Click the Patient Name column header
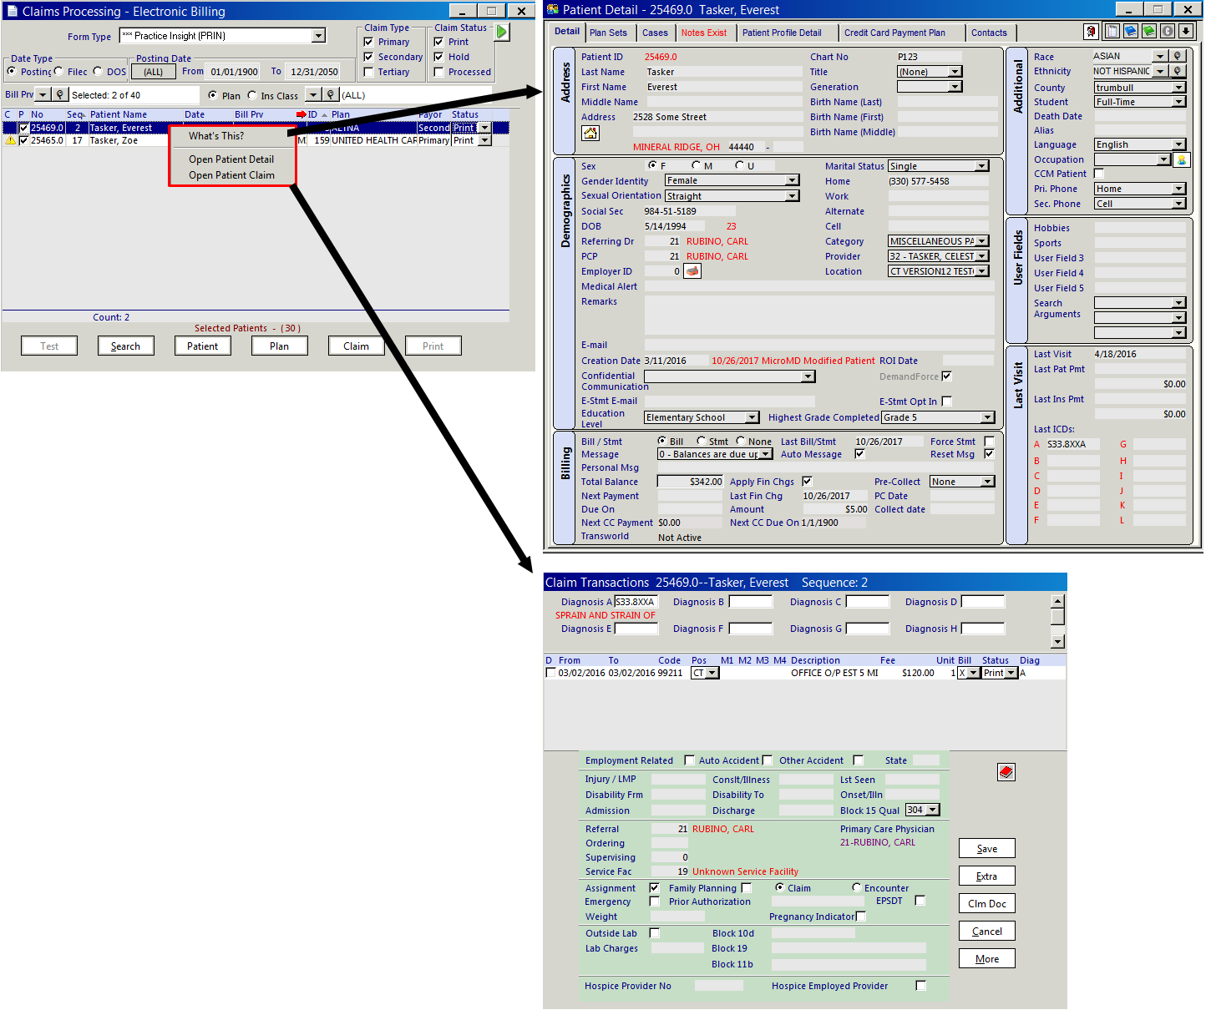Screen dimensions: 1211x1015 [119, 114]
